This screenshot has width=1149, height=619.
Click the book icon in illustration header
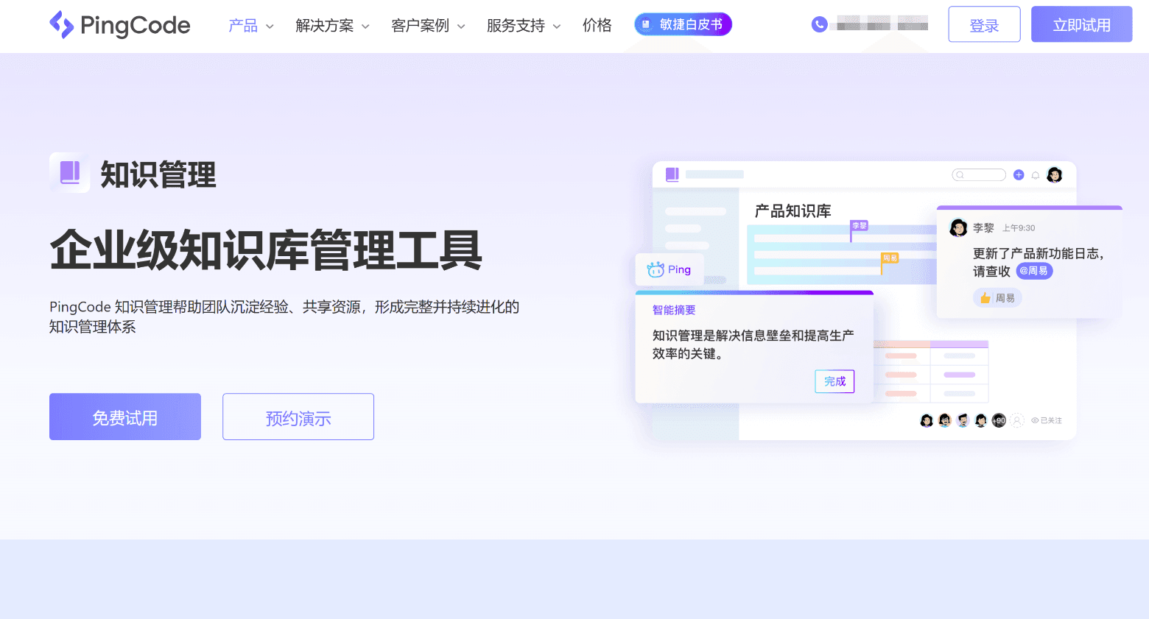coord(672,174)
